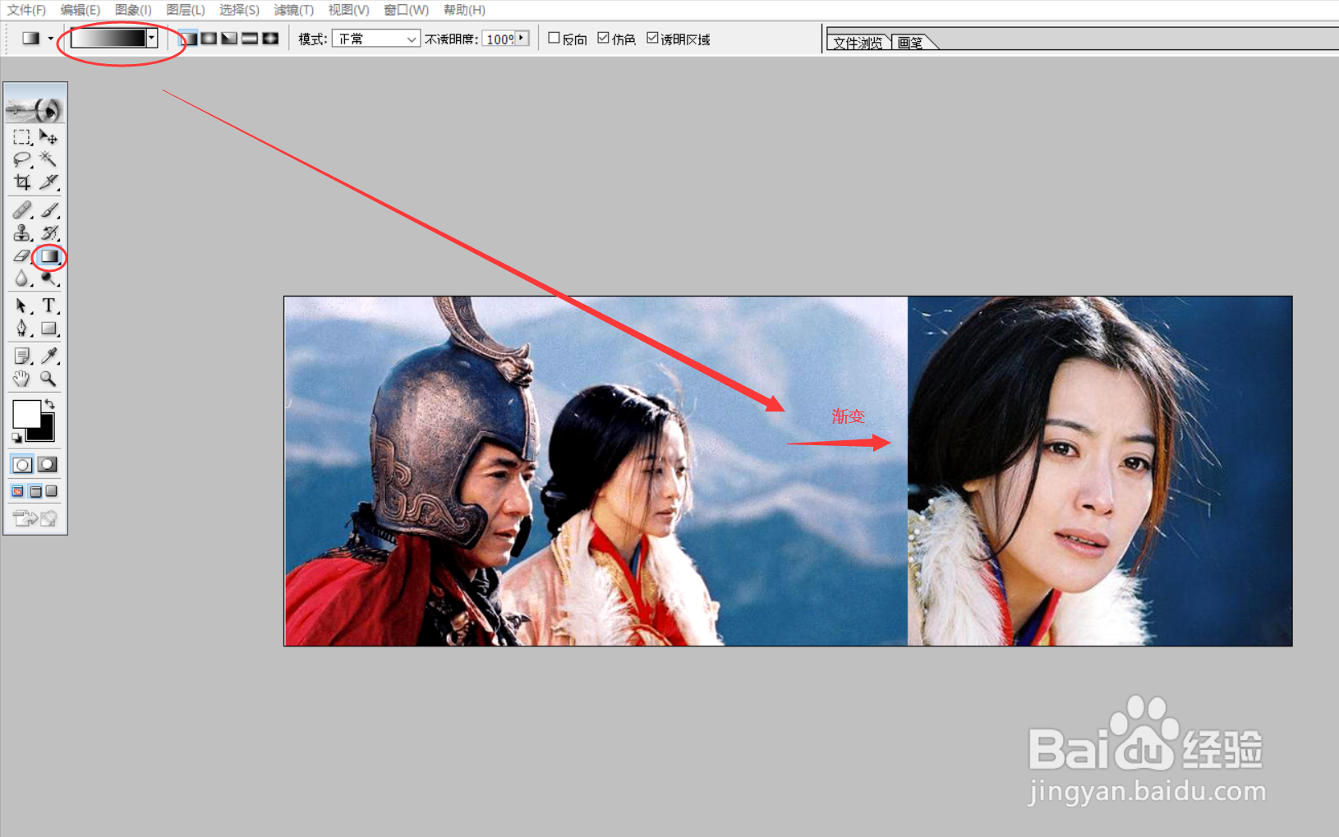This screenshot has height=837, width=1339.
Task: Select the Move tool
Action: 48,137
